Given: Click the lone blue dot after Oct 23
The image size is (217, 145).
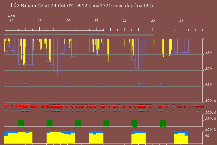Looking at the screenshot, I should (x=161, y=84).
